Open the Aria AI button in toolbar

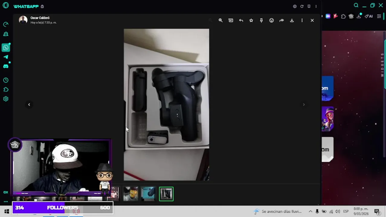[369, 16]
